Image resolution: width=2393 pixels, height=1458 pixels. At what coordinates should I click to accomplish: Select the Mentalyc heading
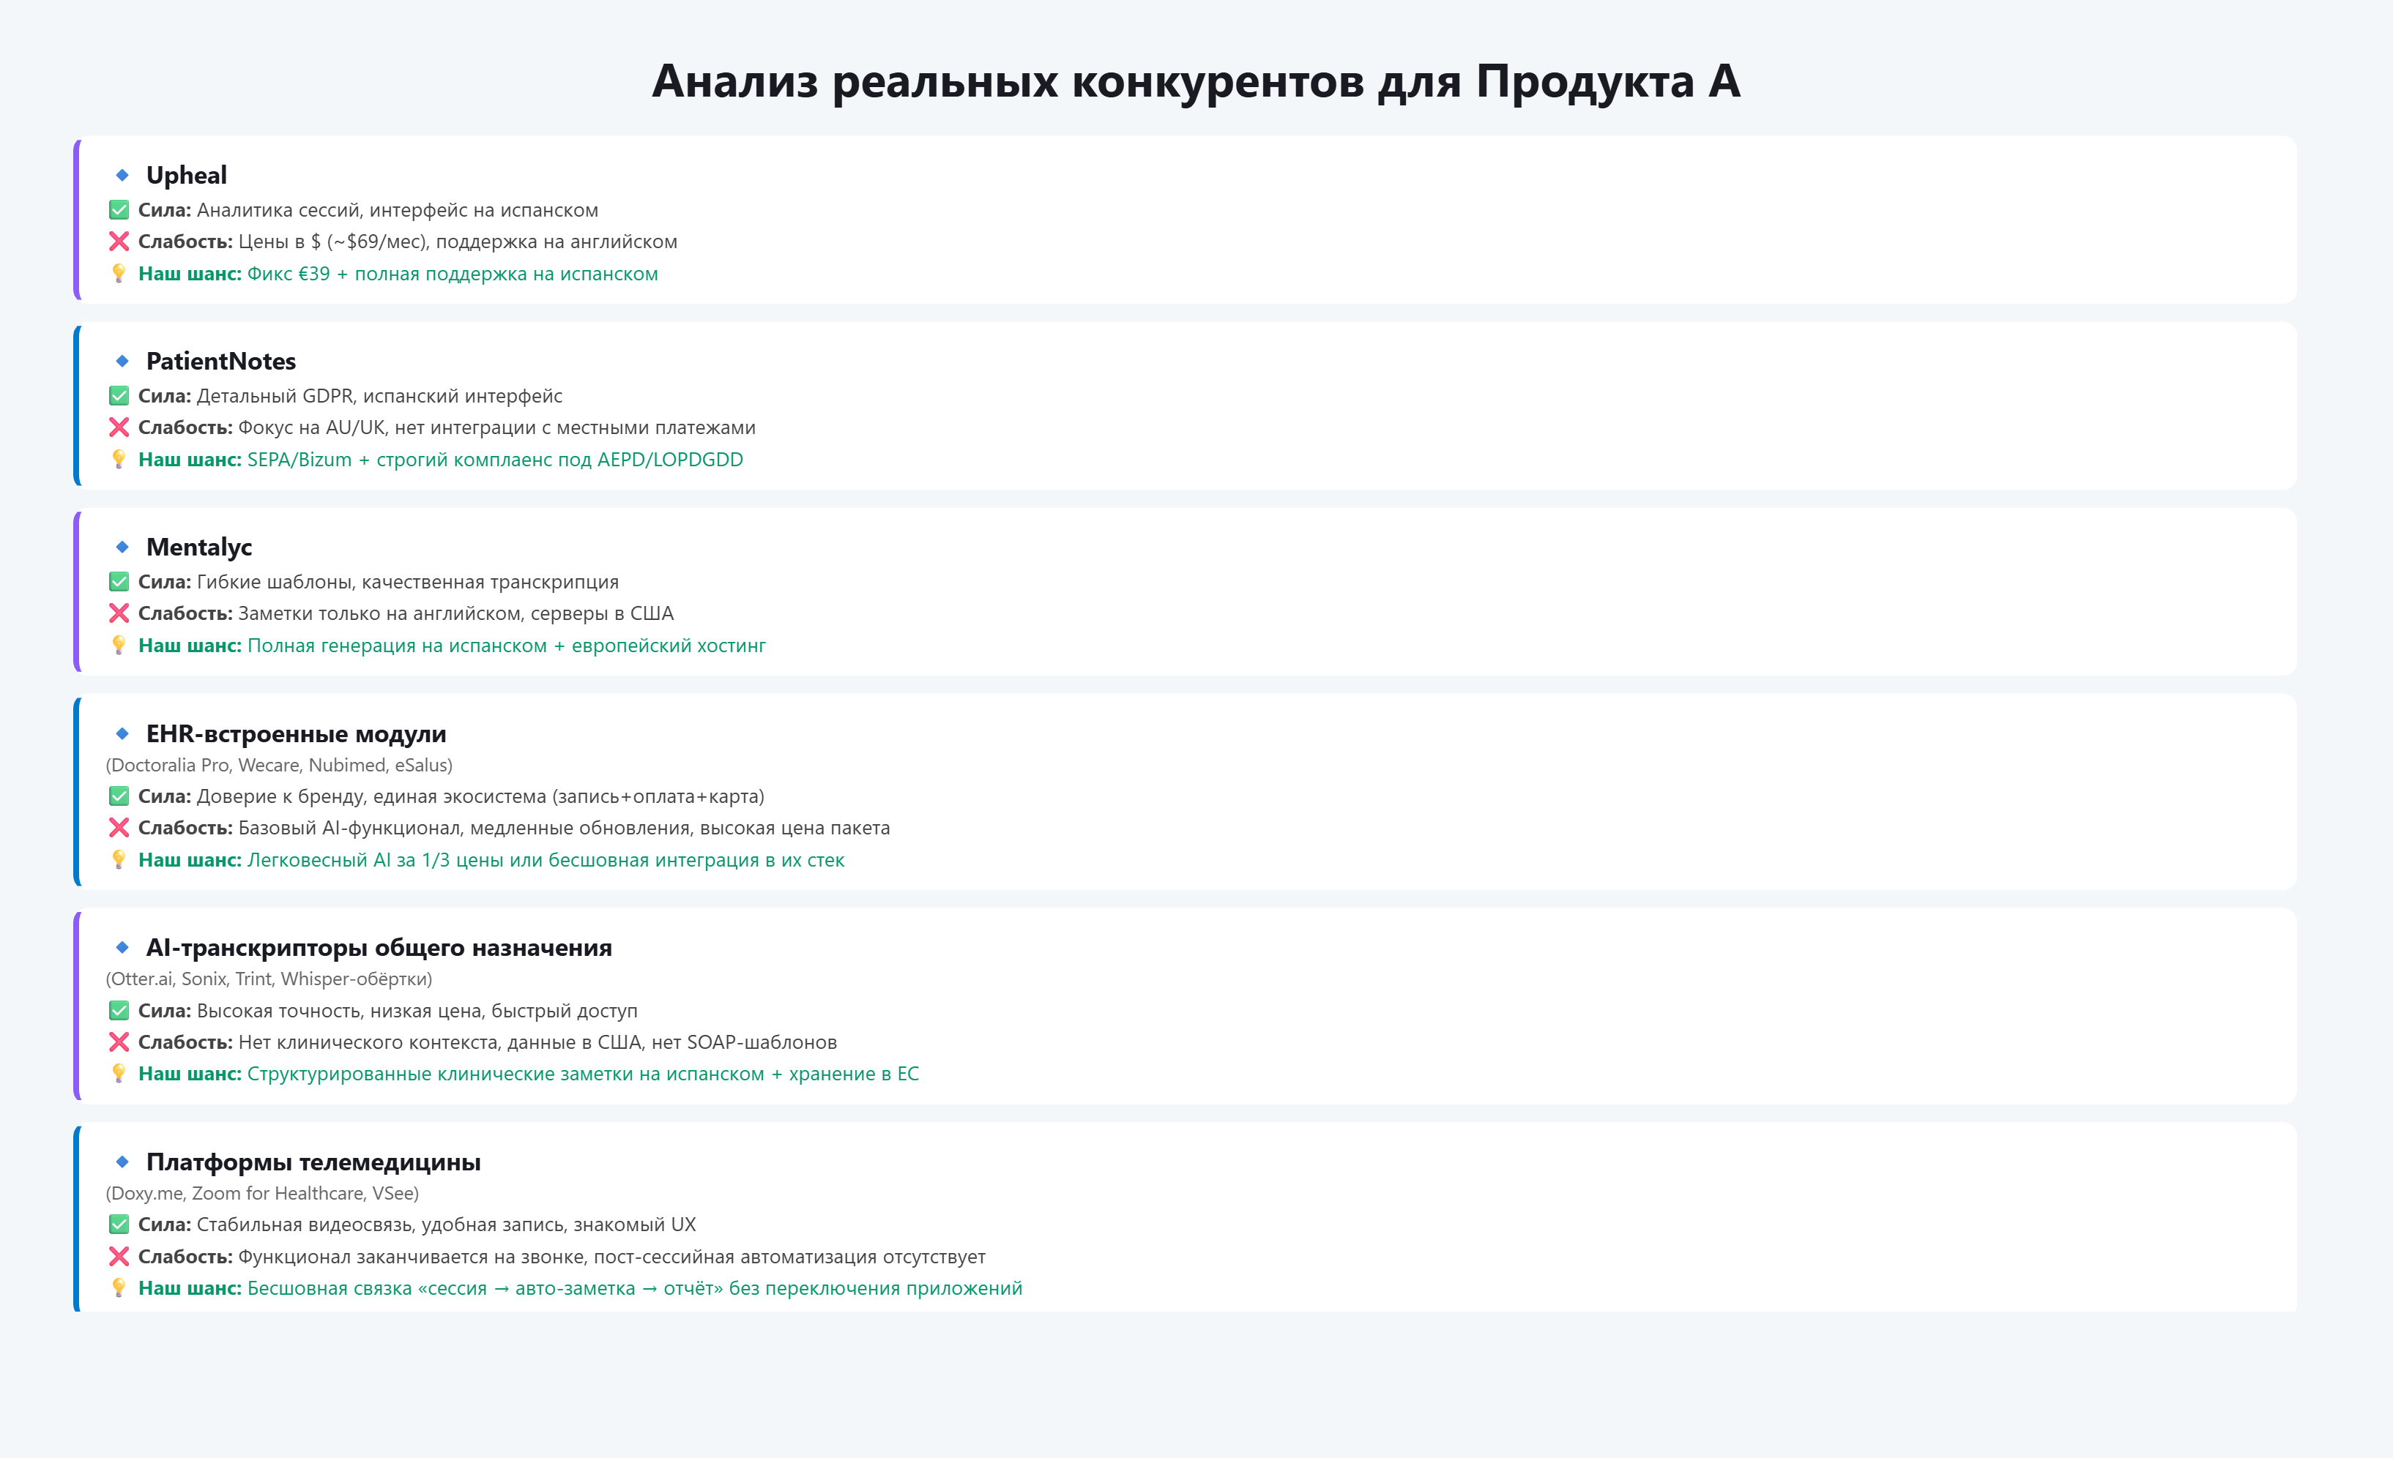tap(199, 547)
